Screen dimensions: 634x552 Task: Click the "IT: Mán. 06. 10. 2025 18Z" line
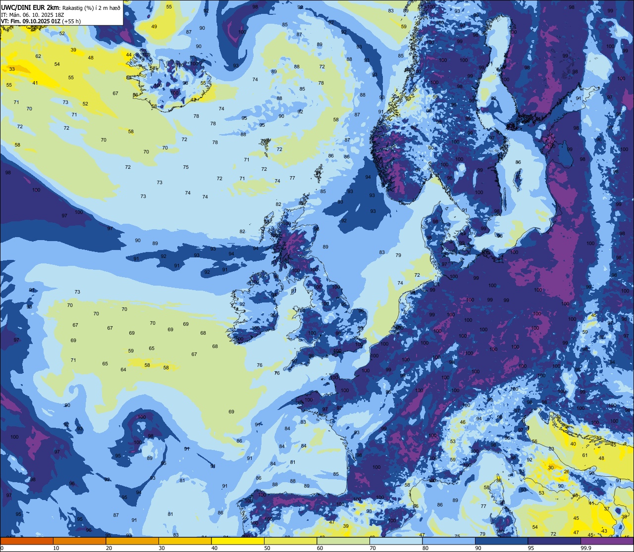32,14
